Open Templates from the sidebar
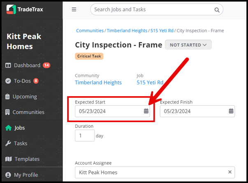The image size is (248, 183). [27, 159]
